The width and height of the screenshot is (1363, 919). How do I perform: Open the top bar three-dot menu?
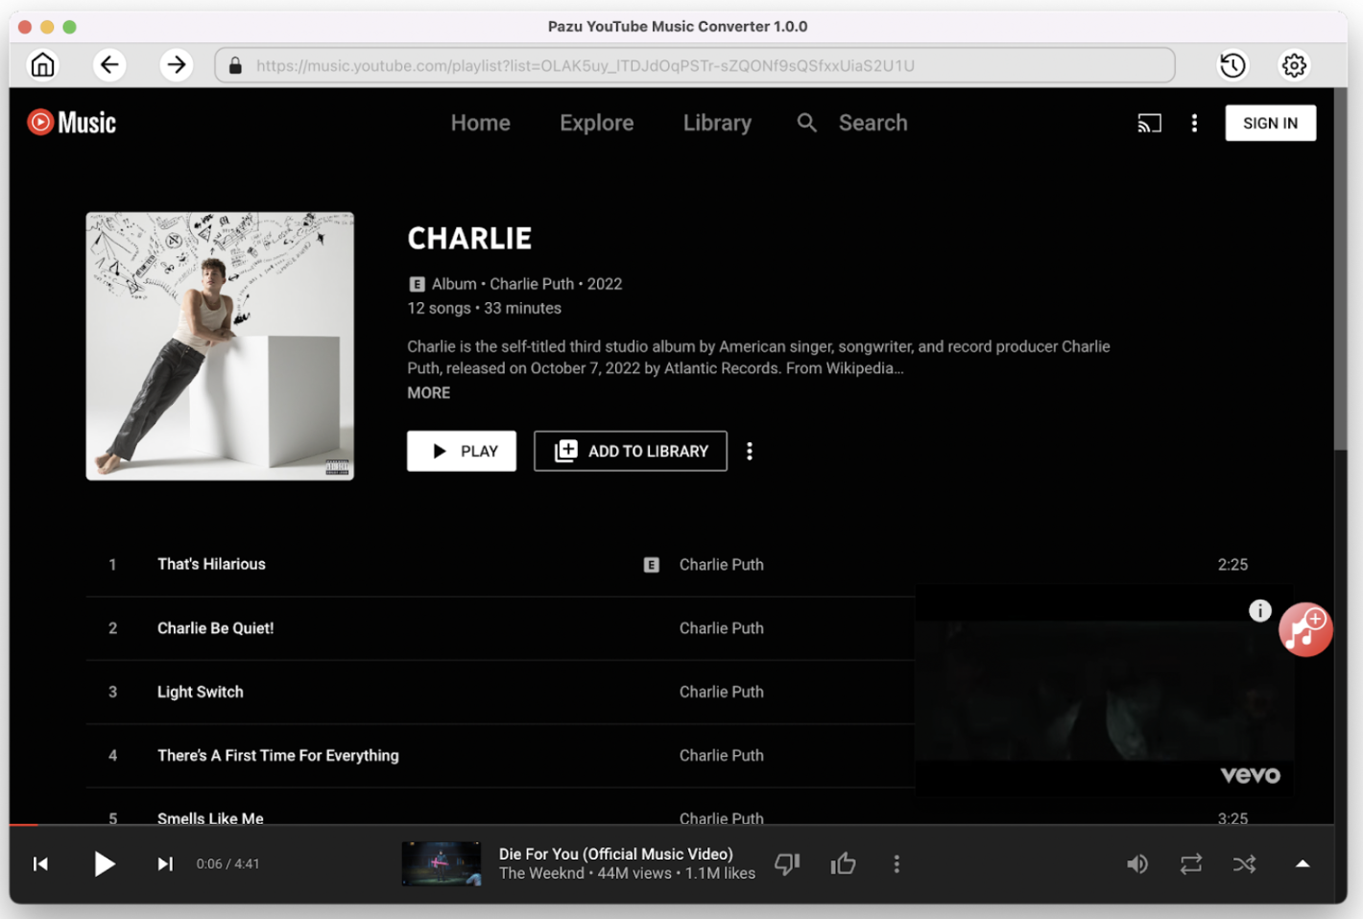(x=1194, y=123)
